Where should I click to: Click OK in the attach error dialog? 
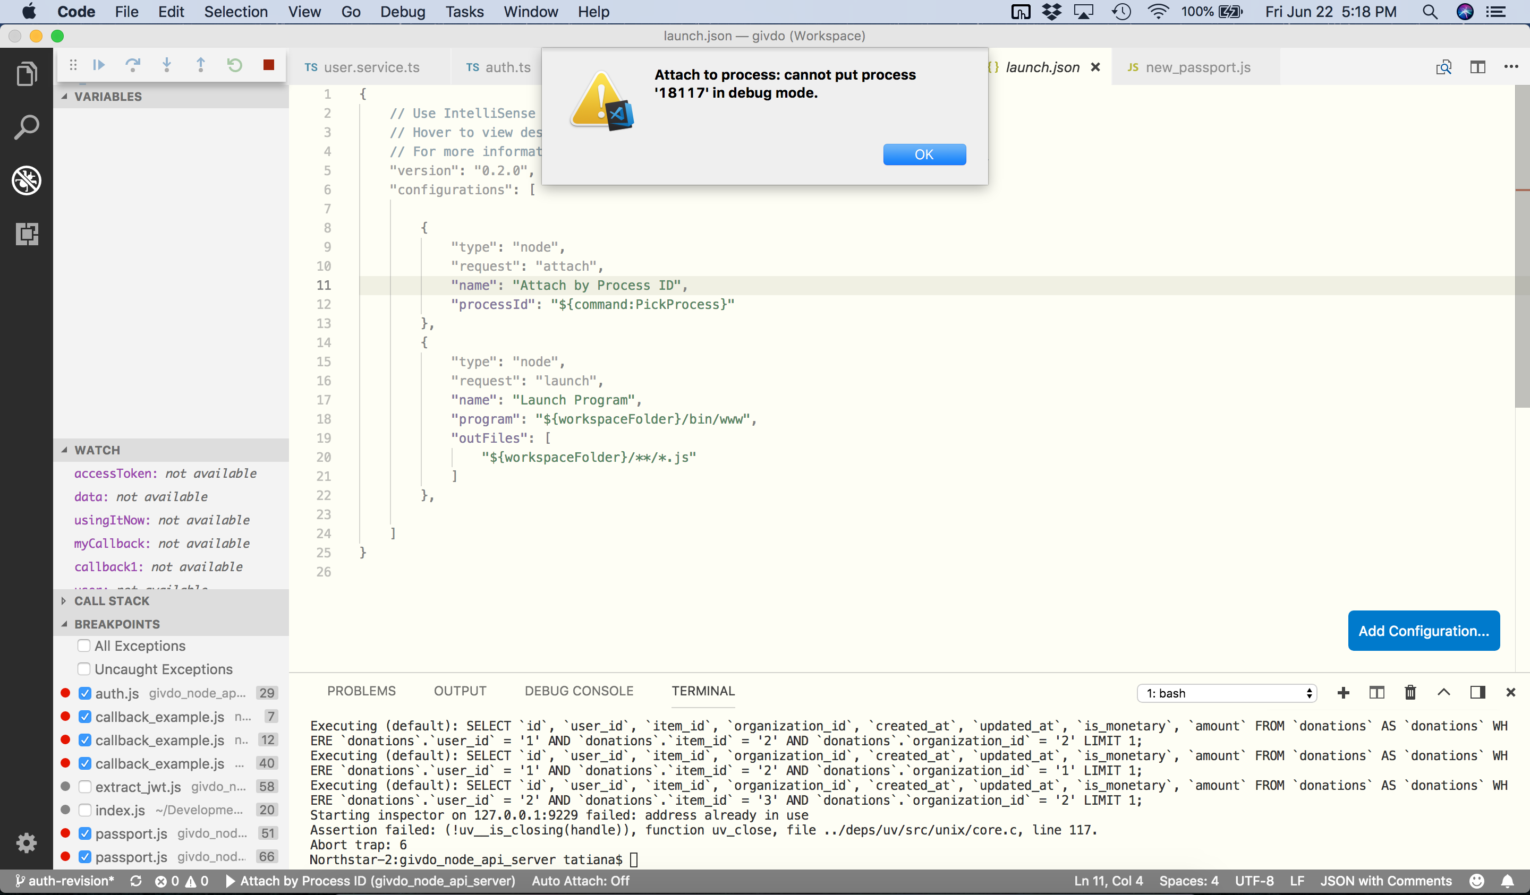(924, 154)
